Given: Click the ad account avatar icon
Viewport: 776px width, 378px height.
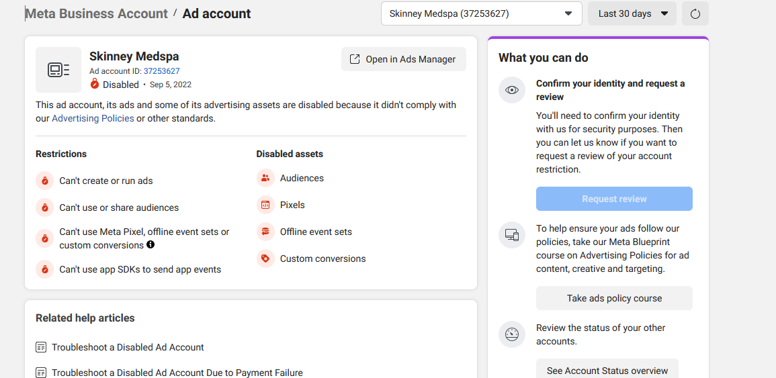Looking at the screenshot, I should point(58,70).
